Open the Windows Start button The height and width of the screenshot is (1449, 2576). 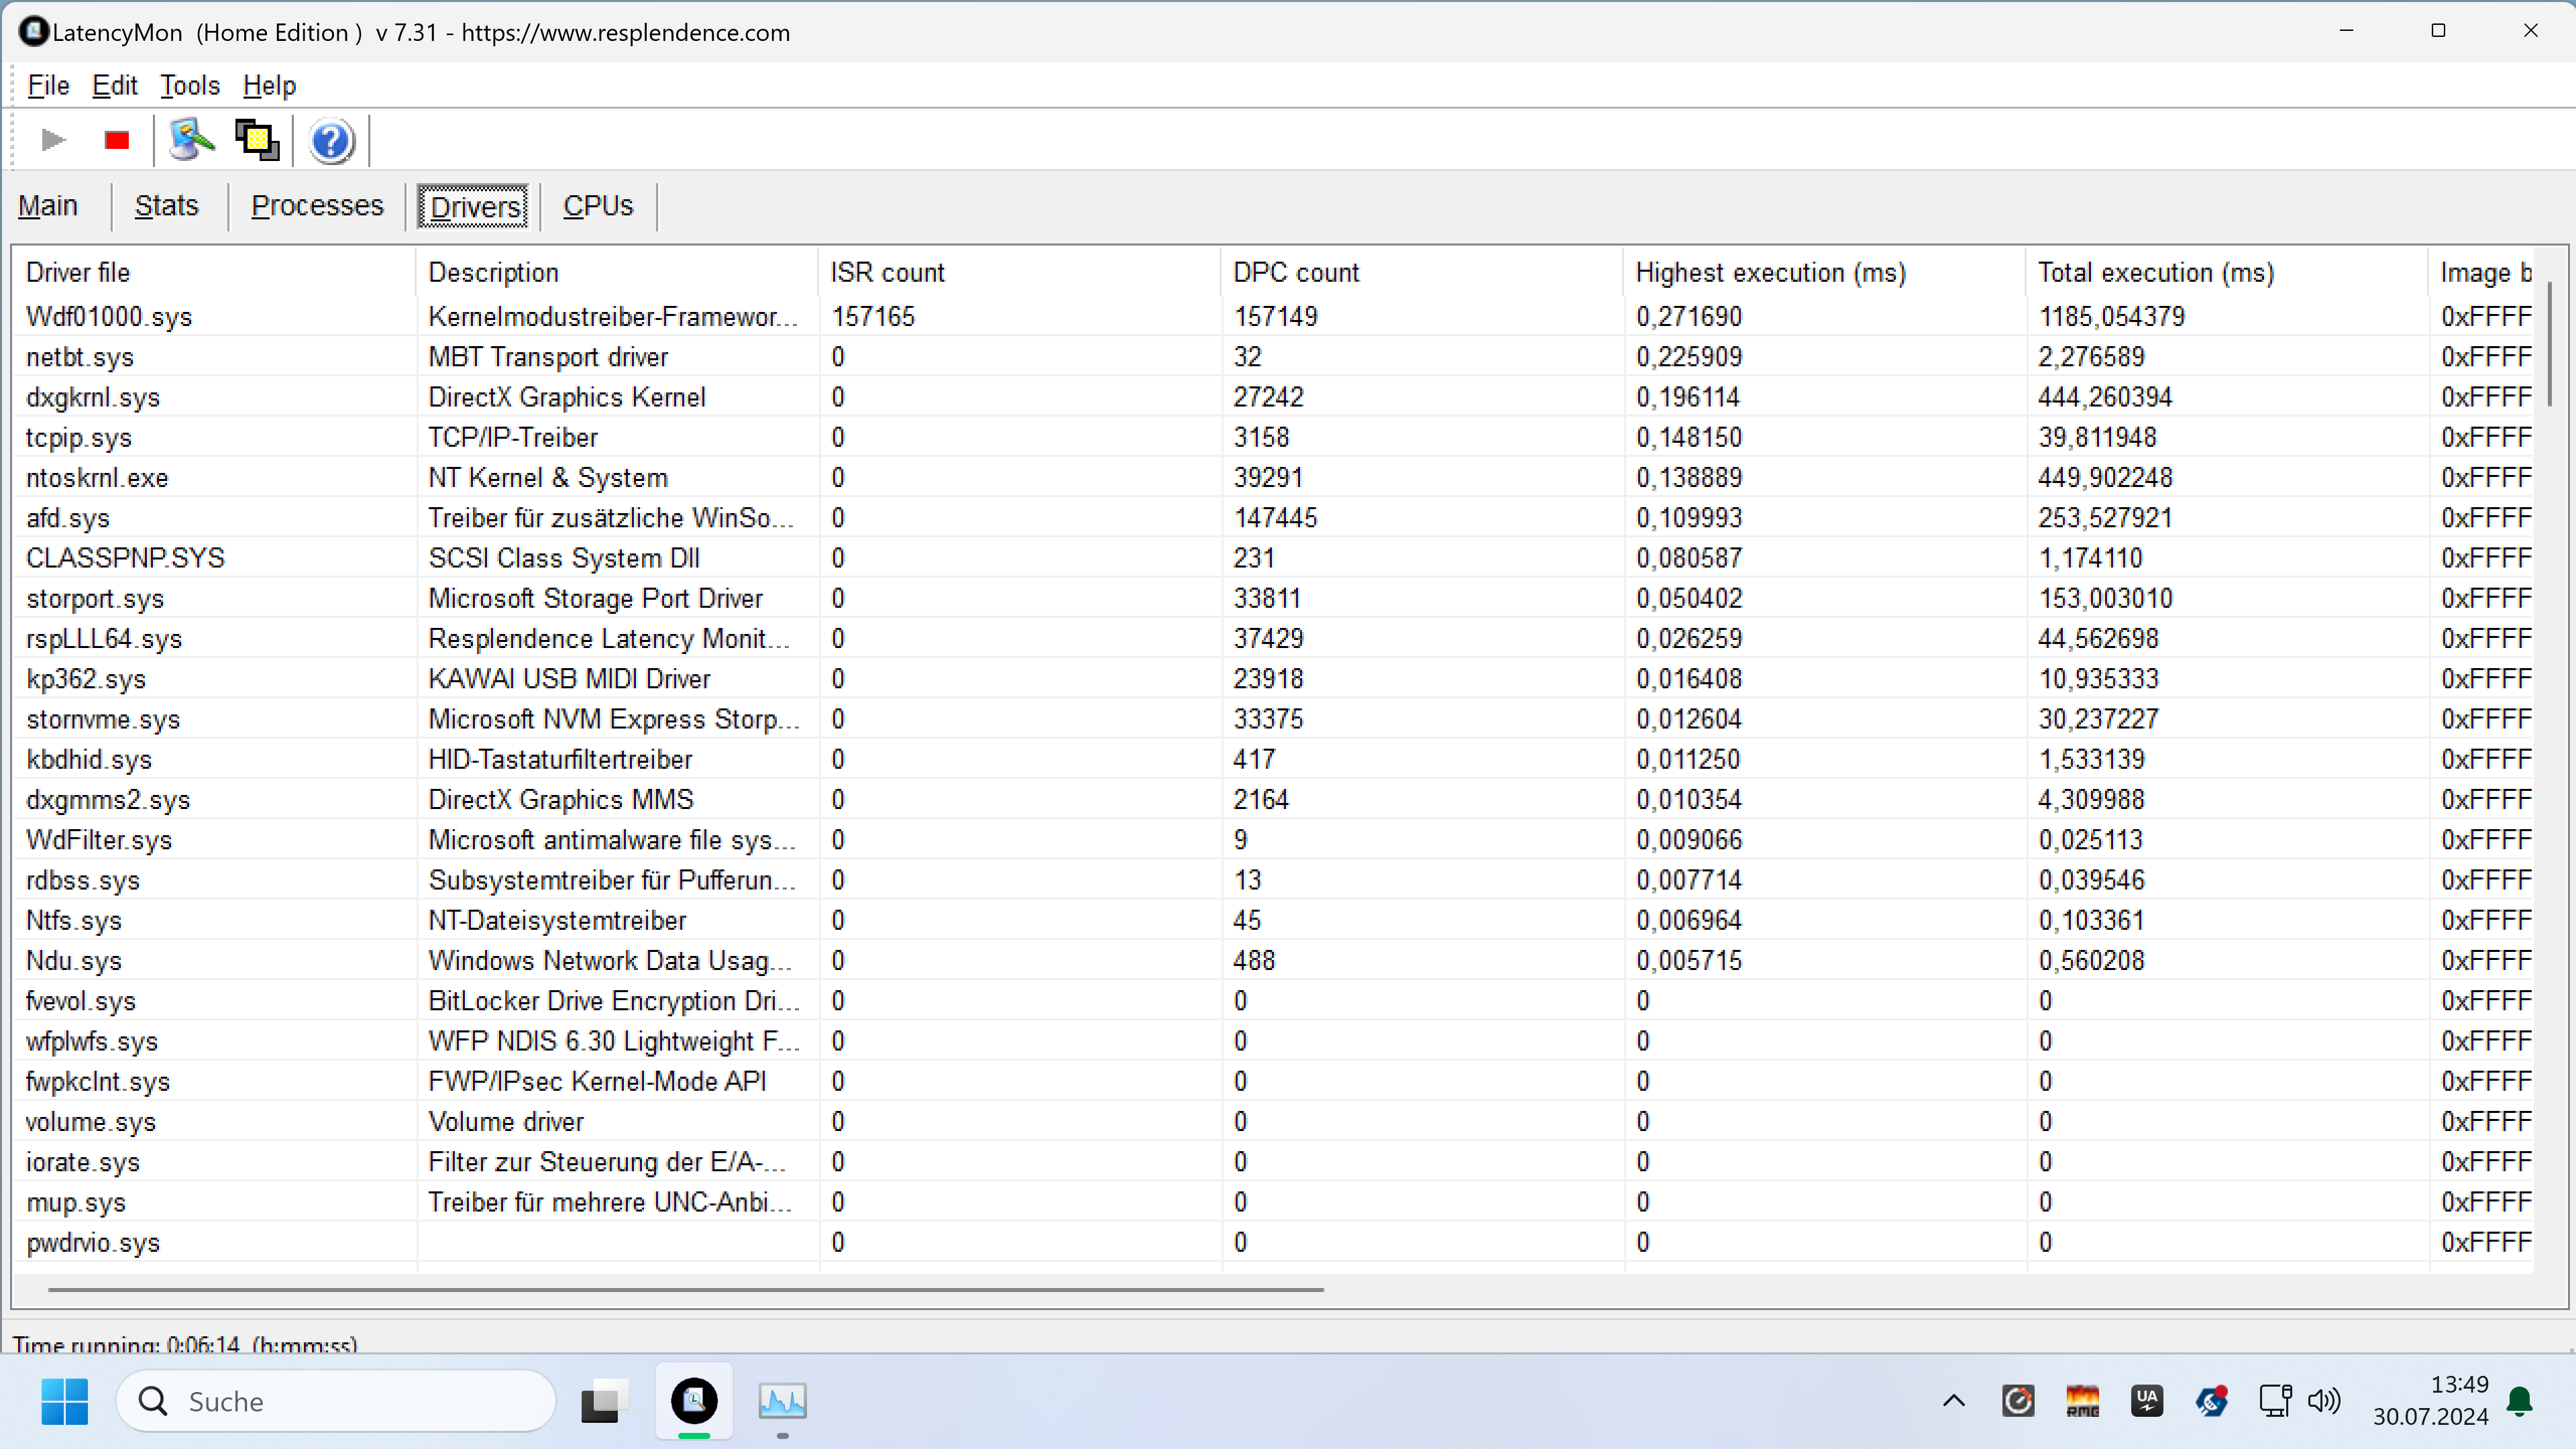pyautogui.click(x=65, y=1401)
